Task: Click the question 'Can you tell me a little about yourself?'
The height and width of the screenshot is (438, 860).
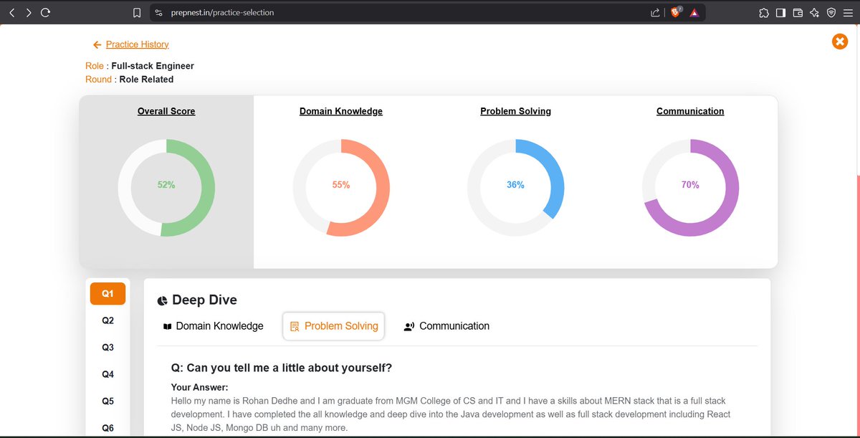Action: tap(282, 368)
